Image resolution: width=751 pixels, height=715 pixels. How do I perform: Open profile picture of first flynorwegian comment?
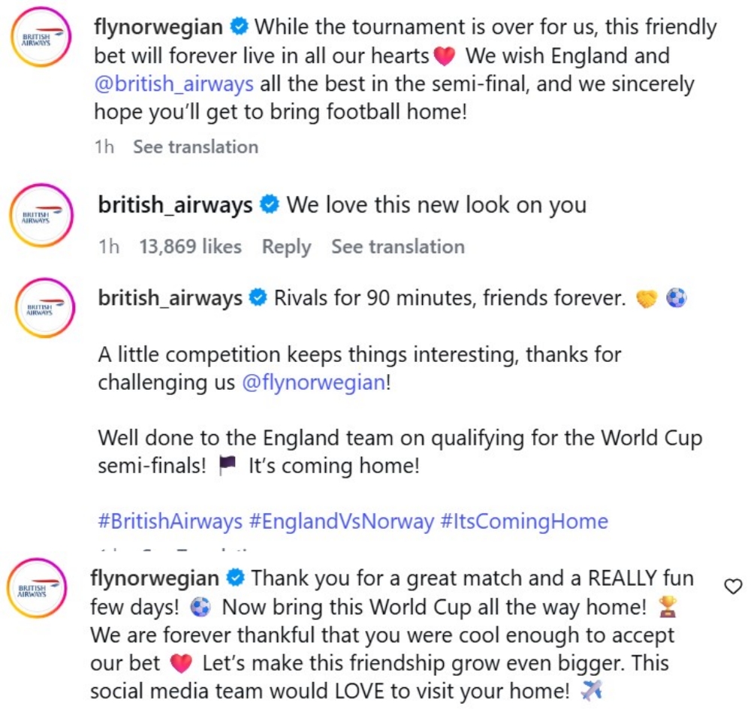[41, 38]
